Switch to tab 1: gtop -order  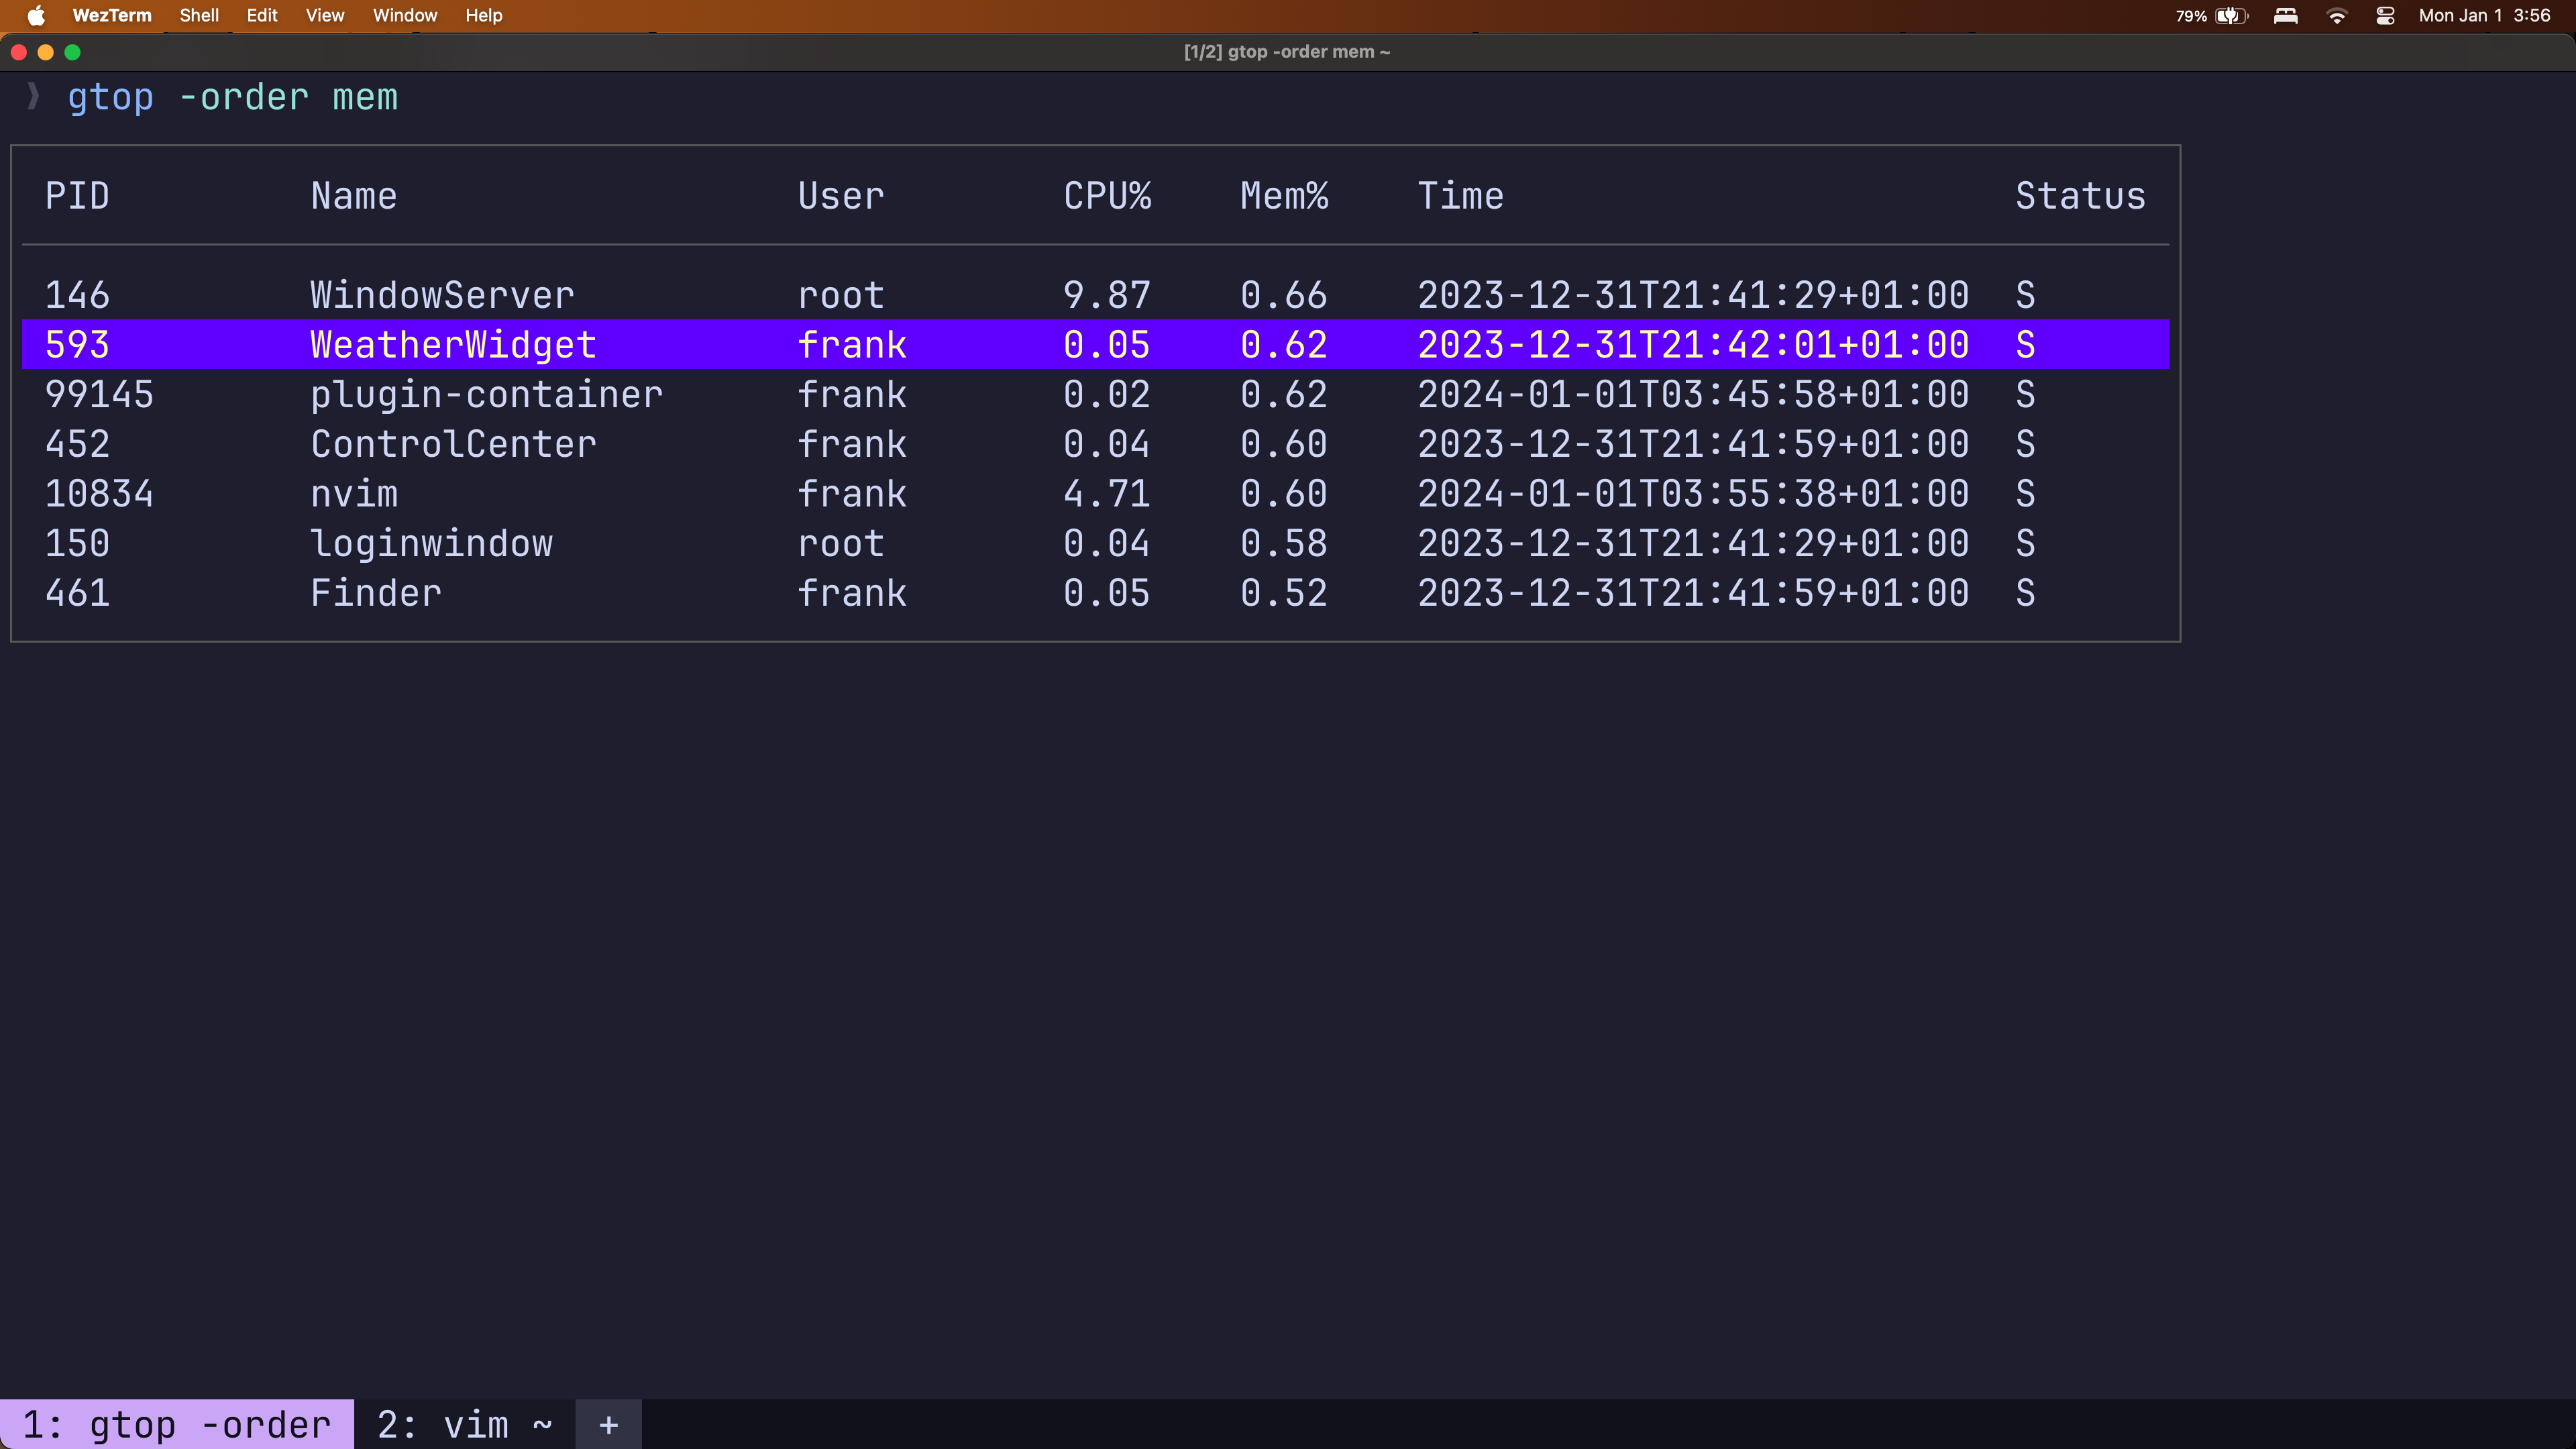(176, 1424)
